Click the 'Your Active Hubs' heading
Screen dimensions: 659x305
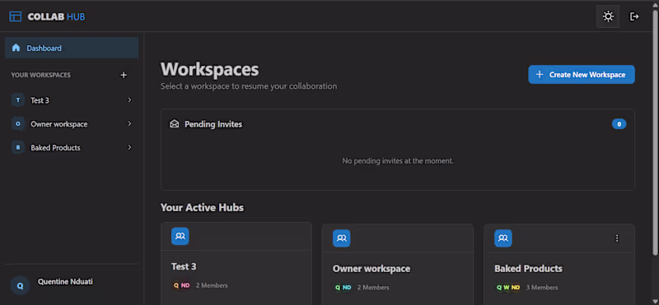[x=202, y=207]
